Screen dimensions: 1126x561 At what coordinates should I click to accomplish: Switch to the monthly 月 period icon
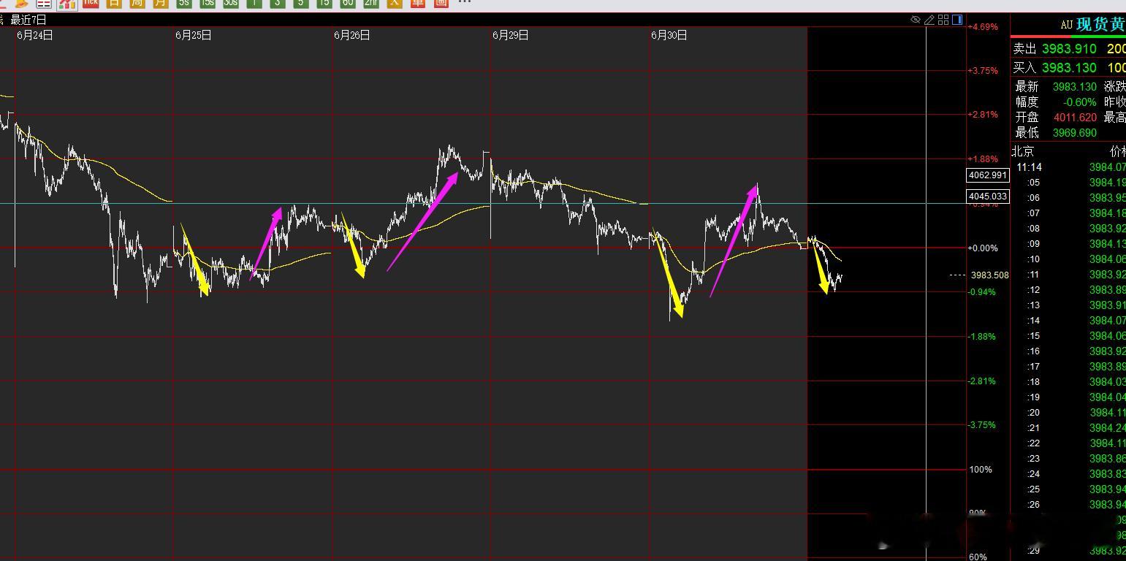tap(160, 3)
